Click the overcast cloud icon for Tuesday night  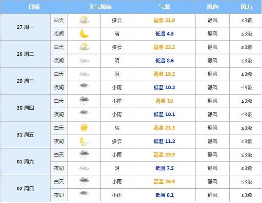[x=84, y=61]
